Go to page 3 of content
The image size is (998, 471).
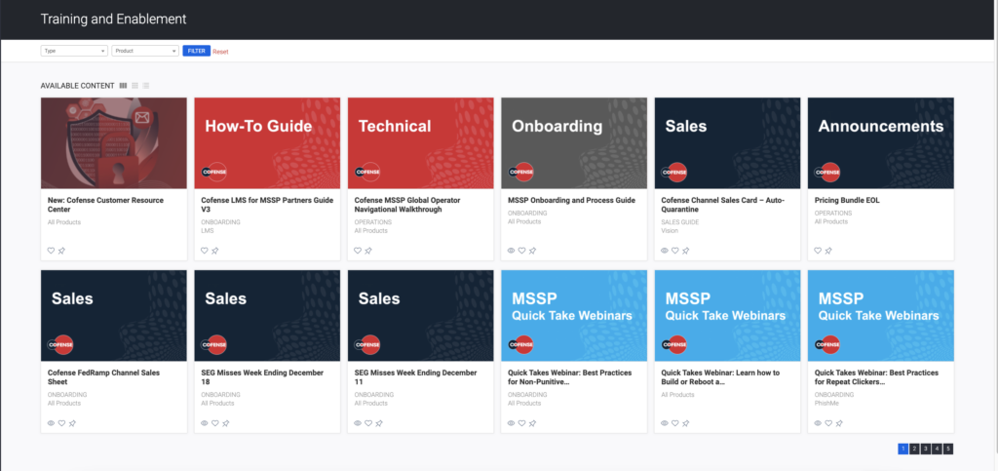[x=926, y=449]
